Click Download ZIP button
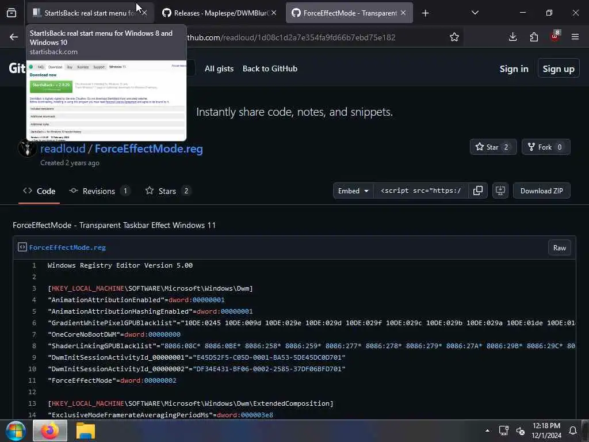This screenshot has width=589, height=442. (x=541, y=190)
